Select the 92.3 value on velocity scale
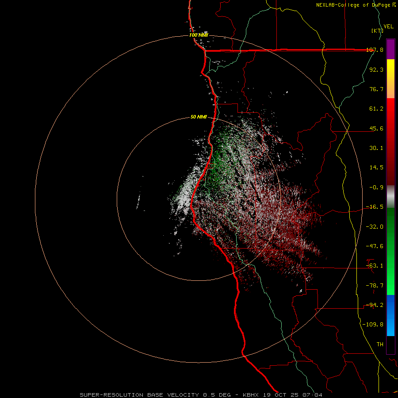Screen dimensions: 398x398 [x=376, y=69]
